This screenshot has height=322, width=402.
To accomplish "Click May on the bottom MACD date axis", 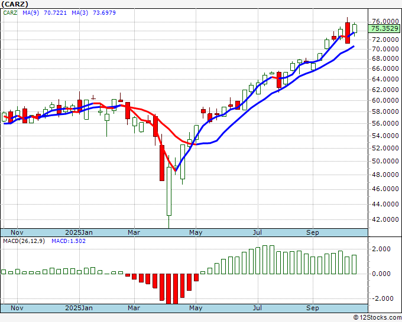I will (x=196, y=308).
